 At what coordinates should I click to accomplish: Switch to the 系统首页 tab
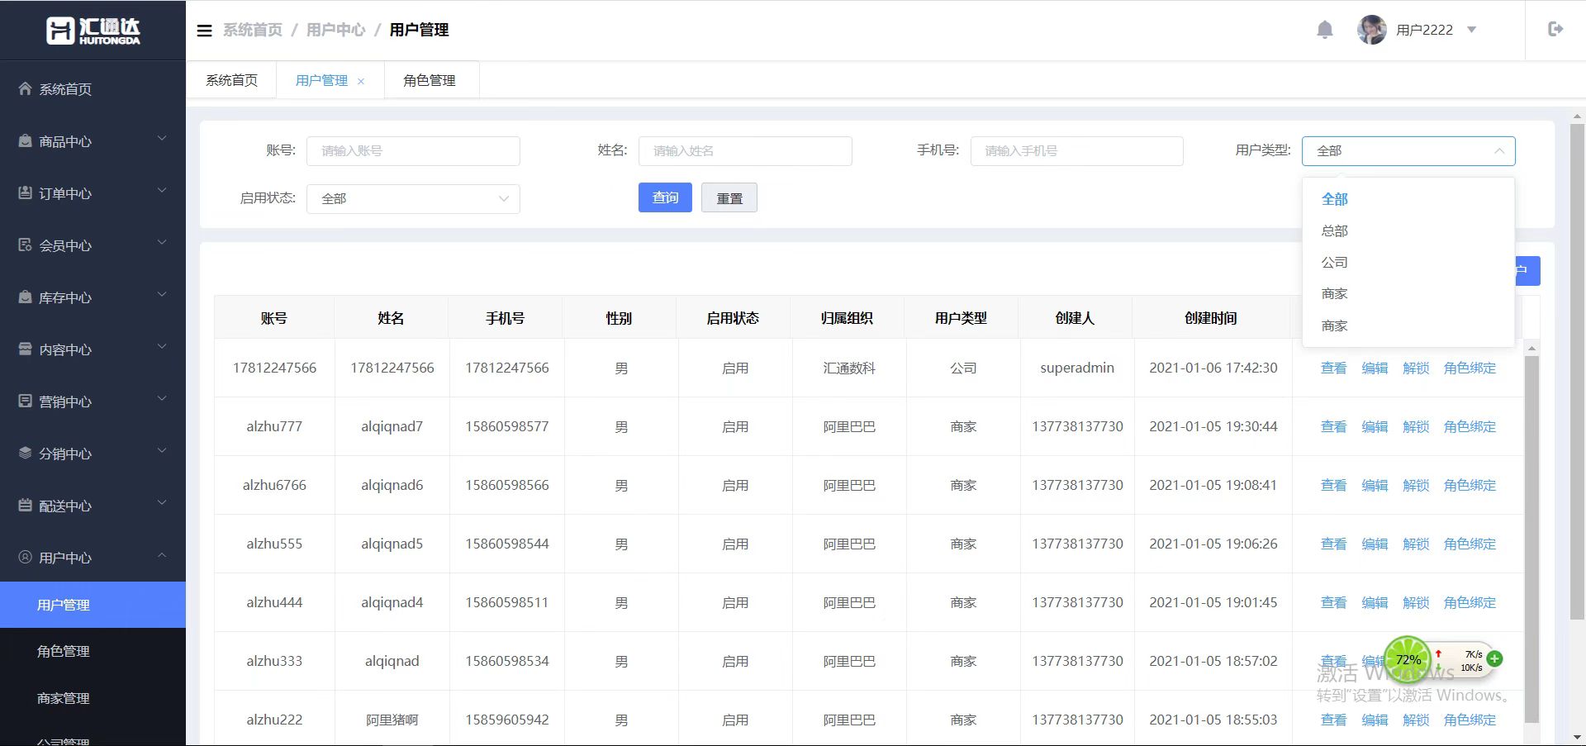(x=231, y=80)
